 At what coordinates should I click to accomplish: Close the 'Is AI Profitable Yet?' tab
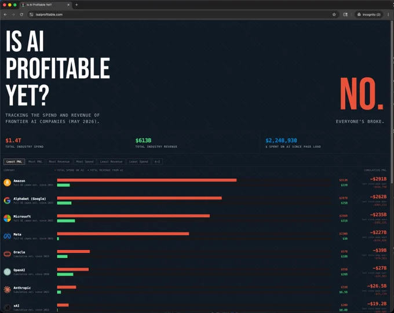pos(68,5)
